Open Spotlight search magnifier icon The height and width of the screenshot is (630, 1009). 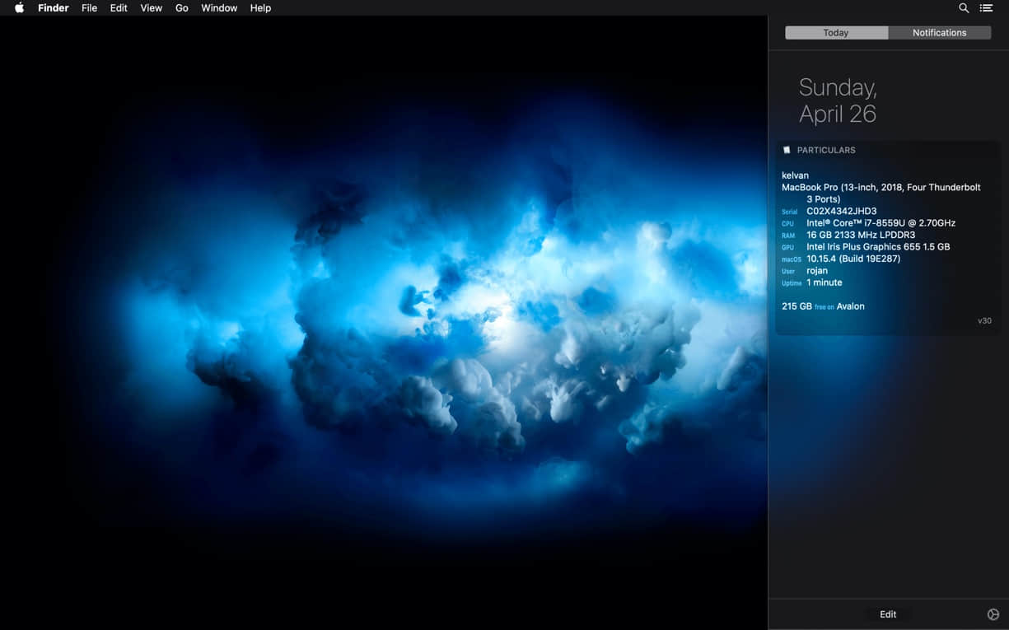point(964,8)
